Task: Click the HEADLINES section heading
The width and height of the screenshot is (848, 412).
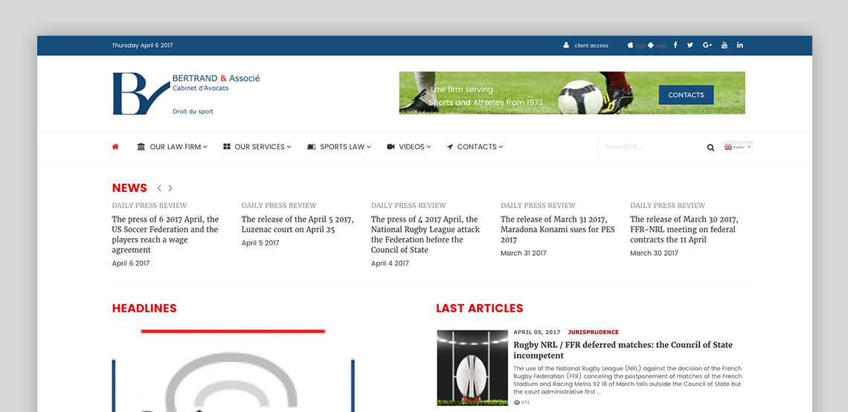Action: pyautogui.click(x=144, y=308)
